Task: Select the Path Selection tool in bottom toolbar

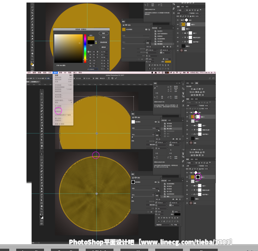Action: (x=42, y=200)
